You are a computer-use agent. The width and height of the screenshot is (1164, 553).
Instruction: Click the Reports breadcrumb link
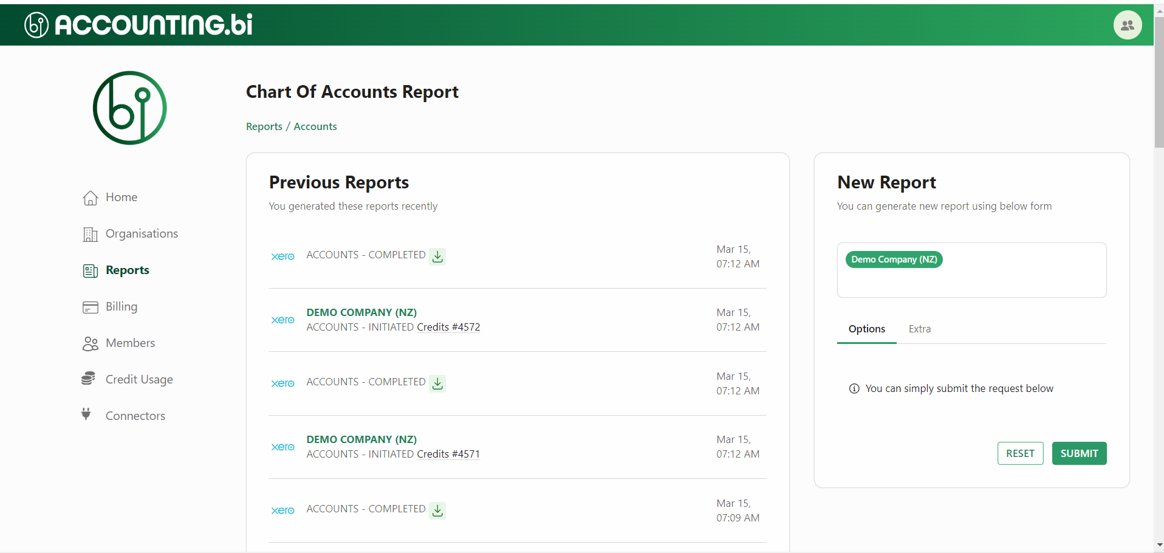coord(264,126)
